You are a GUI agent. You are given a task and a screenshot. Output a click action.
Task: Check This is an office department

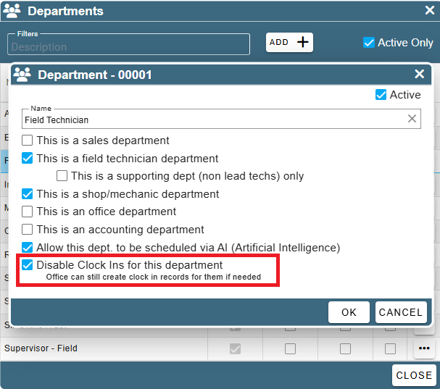(x=28, y=212)
